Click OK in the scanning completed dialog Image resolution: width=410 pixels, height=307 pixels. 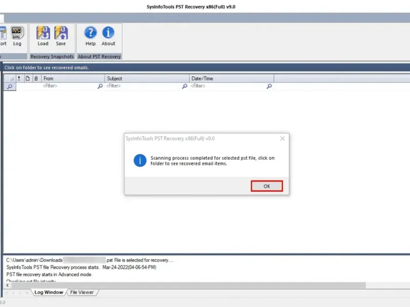pyautogui.click(x=266, y=186)
